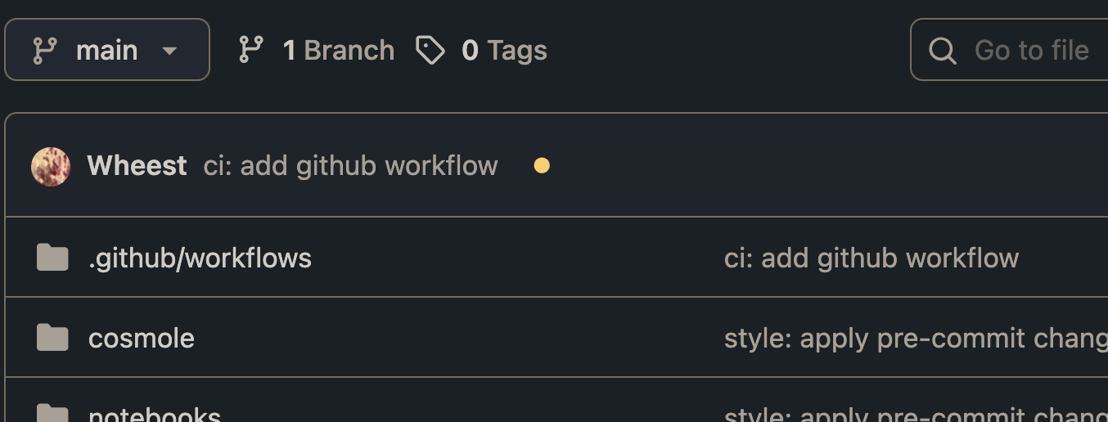Click the branch icon beside 1 Branch
1108x422 pixels.
tap(250, 51)
